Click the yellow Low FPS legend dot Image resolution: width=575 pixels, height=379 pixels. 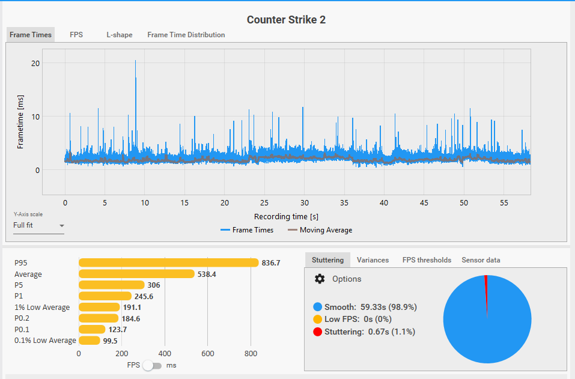318,320
